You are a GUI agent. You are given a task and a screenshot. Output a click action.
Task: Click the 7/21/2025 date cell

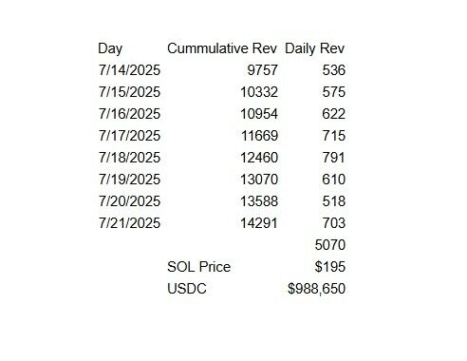129,223
